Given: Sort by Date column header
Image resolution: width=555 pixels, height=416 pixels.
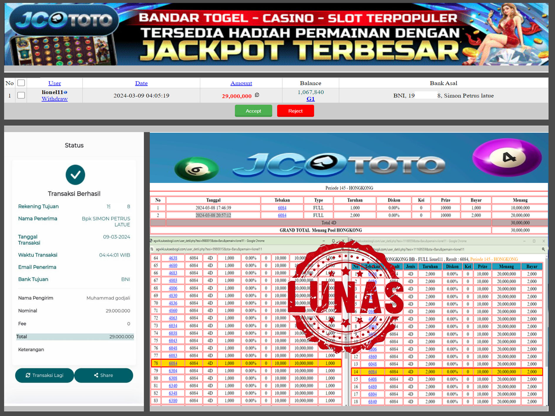Looking at the screenshot, I should [141, 83].
